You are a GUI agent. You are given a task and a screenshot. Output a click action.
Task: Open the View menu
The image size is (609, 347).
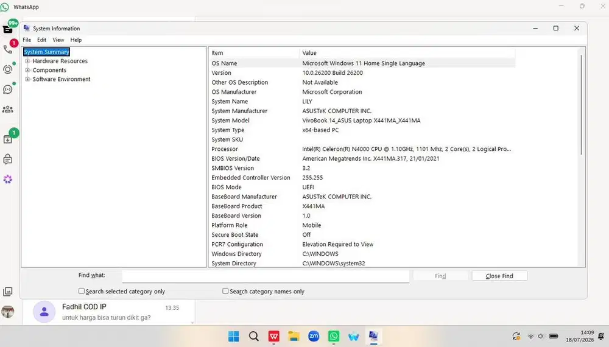[58, 40]
